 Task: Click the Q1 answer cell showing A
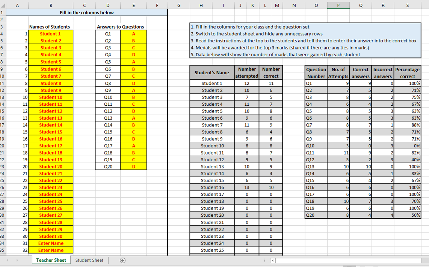[x=133, y=33]
